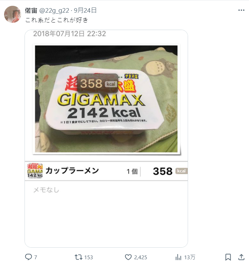Click the 1 個 quantity field
Image resolution: width=249 pixels, height=264 pixels.
point(132,172)
